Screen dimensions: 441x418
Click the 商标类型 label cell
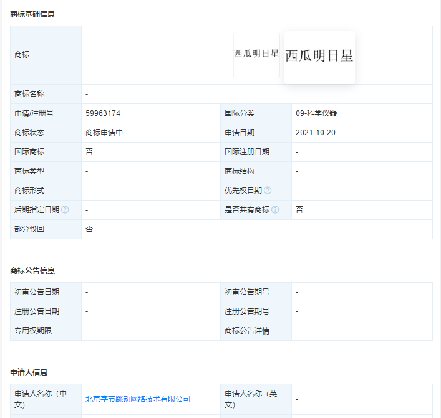46,171
